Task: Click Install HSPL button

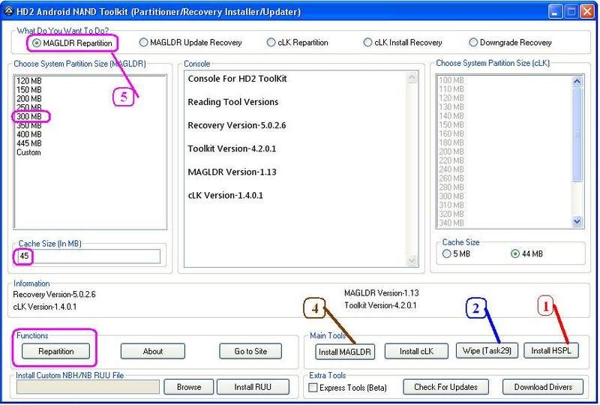Action: pyautogui.click(x=551, y=350)
